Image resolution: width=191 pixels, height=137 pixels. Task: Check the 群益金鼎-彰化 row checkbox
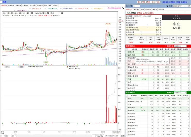[x=127, y=67]
